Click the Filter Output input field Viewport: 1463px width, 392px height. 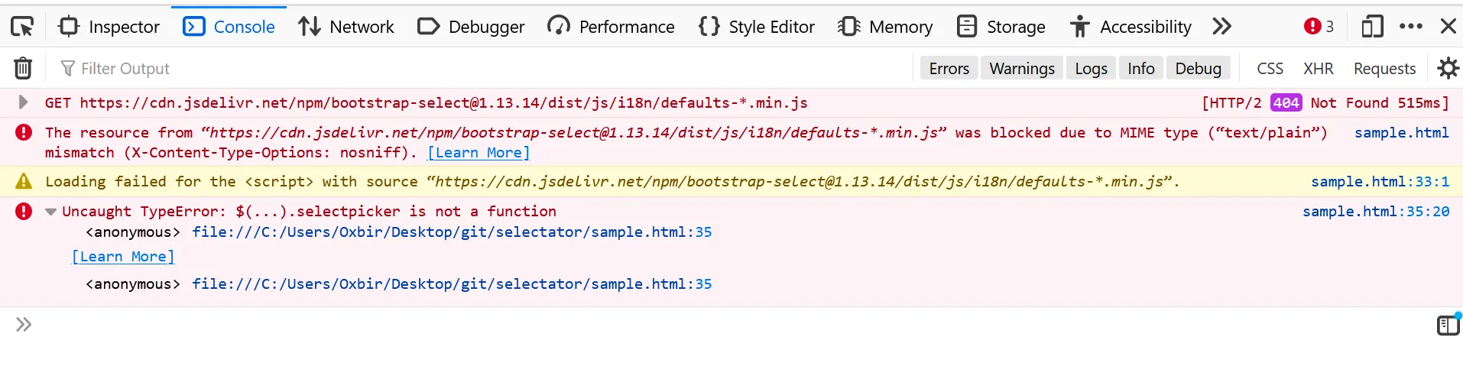click(306, 69)
